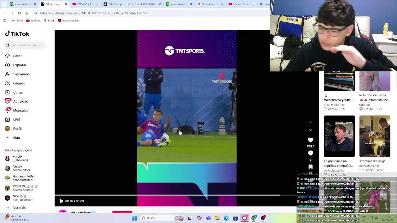Open the site info icon in address bar

36,13
